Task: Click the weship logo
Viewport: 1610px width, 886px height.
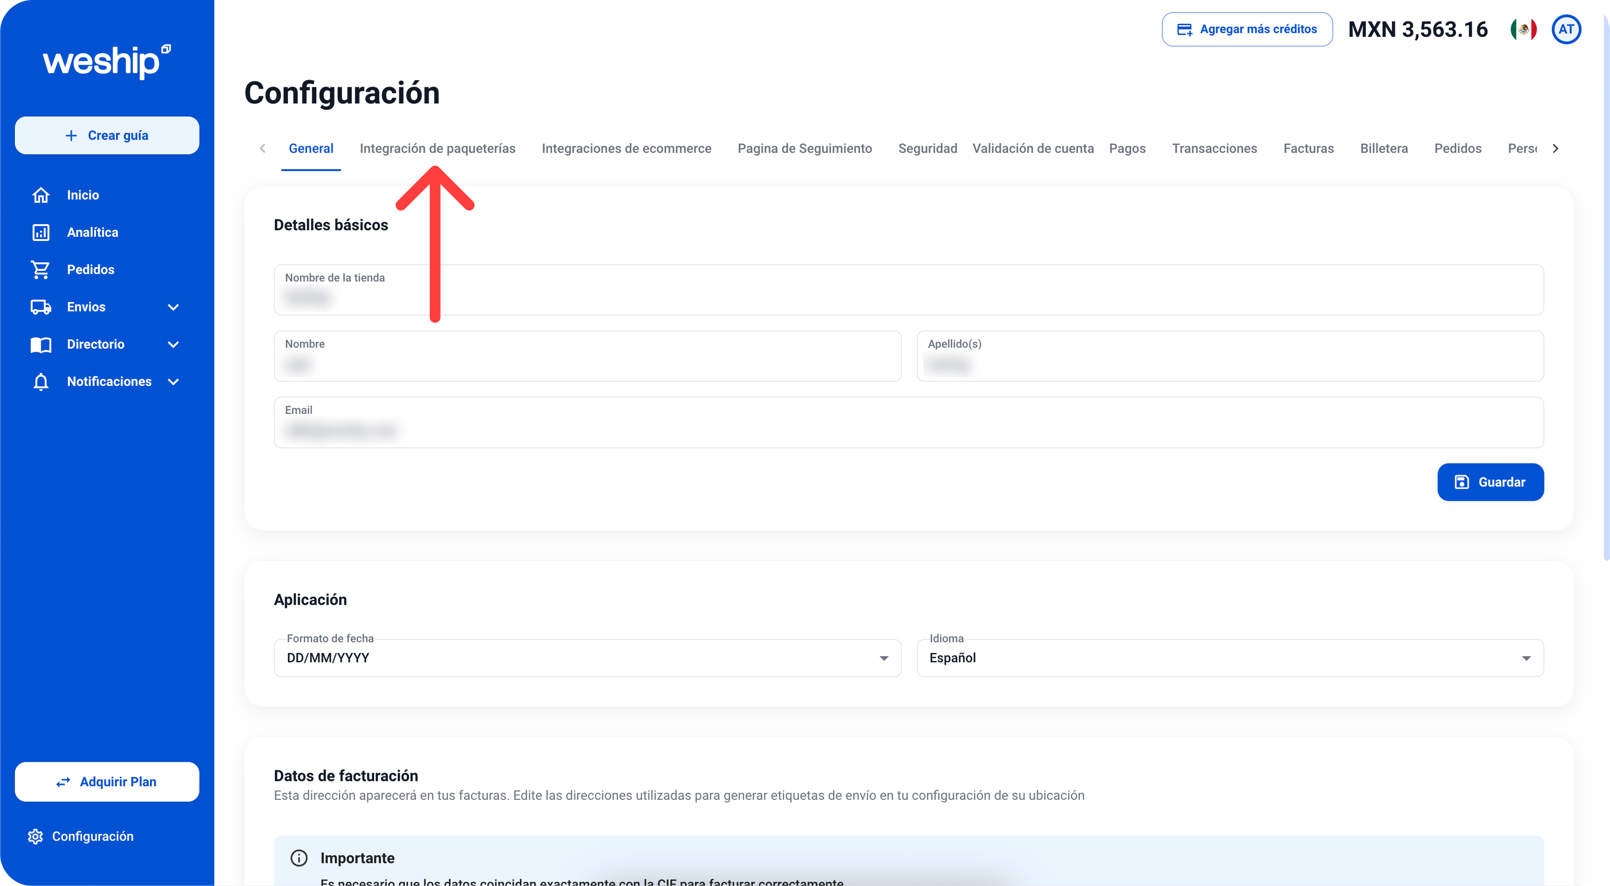Action: (107, 61)
